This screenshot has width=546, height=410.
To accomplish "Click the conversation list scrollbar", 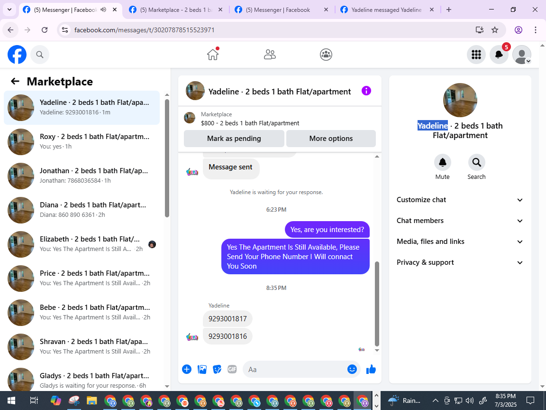I will 167,158.
